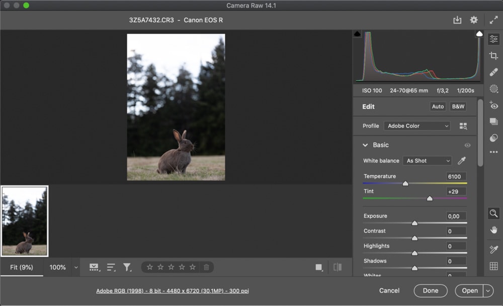The width and height of the screenshot is (503, 306).
Task: Click the Adobe RGB workflow options link
Action: (173, 291)
